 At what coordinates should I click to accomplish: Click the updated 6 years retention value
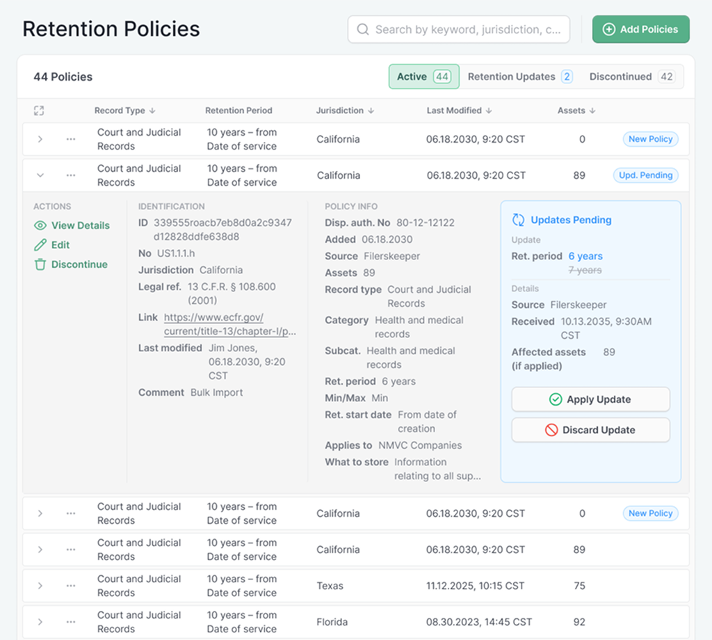click(x=585, y=256)
